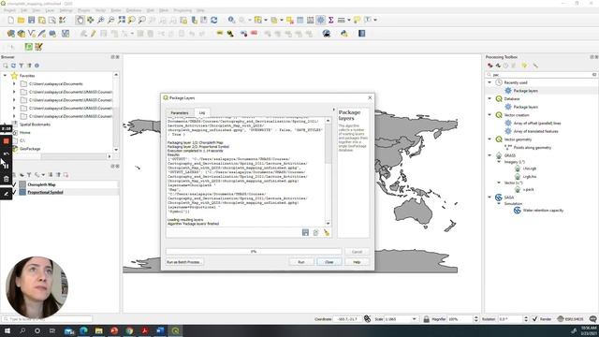The image size is (599, 337).
Task: Collapse the Favorites tree node
Action: 5,76
